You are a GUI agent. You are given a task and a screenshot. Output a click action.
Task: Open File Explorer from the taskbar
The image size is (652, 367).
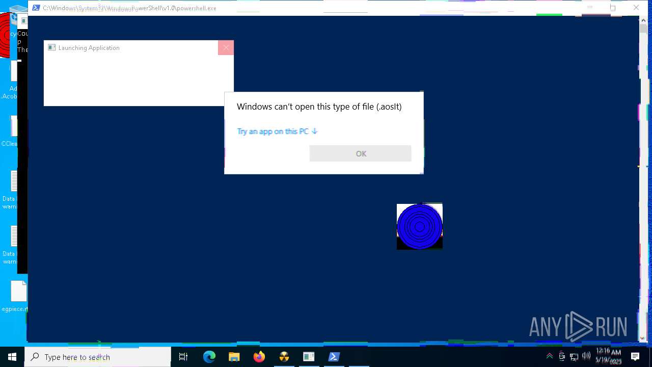[x=234, y=357]
